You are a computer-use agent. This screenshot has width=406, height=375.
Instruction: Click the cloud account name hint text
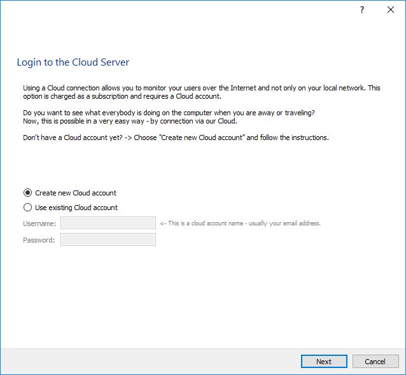click(240, 223)
